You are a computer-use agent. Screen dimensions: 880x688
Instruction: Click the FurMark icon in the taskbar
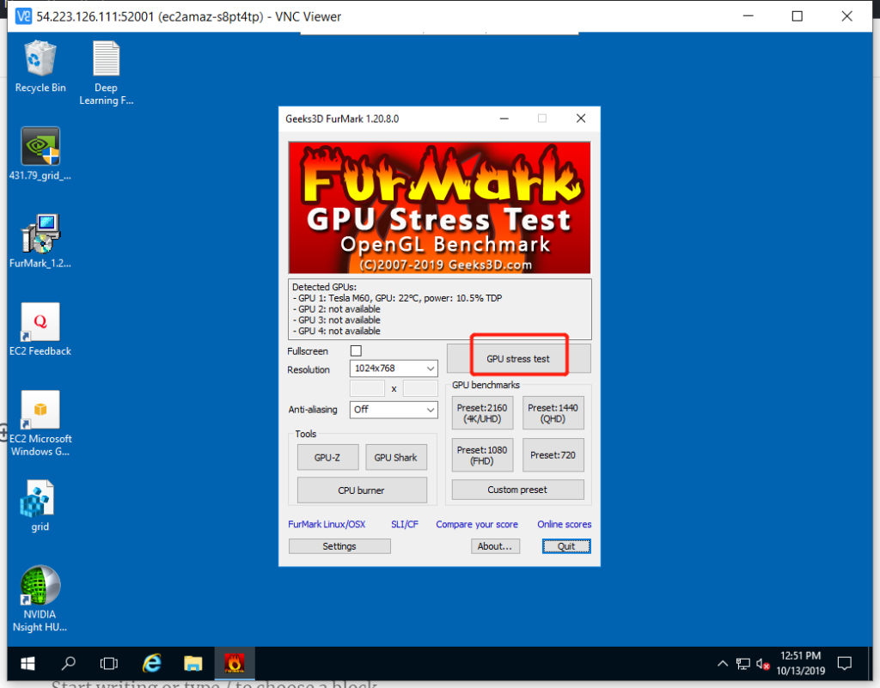[234, 663]
